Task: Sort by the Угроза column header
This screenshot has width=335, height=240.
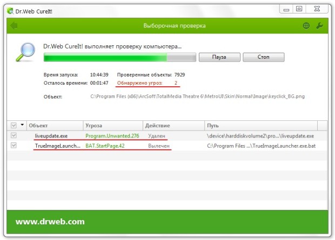Action: pyautogui.click(x=113, y=126)
